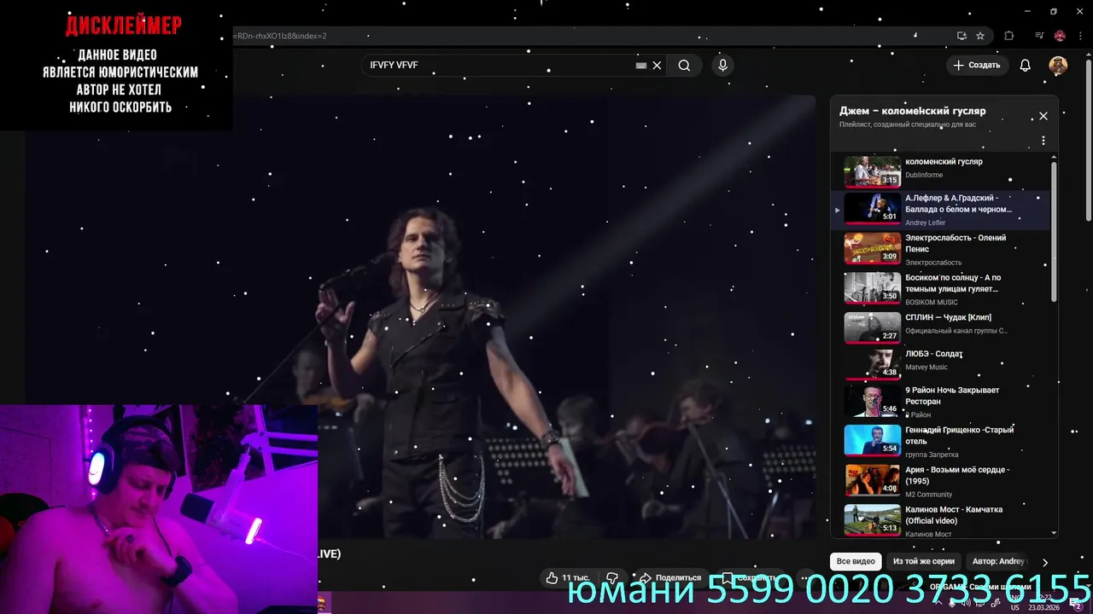The height and width of the screenshot is (614, 1093).
Task: Select the Автор: Andrey chip
Action: click(998, 561)
